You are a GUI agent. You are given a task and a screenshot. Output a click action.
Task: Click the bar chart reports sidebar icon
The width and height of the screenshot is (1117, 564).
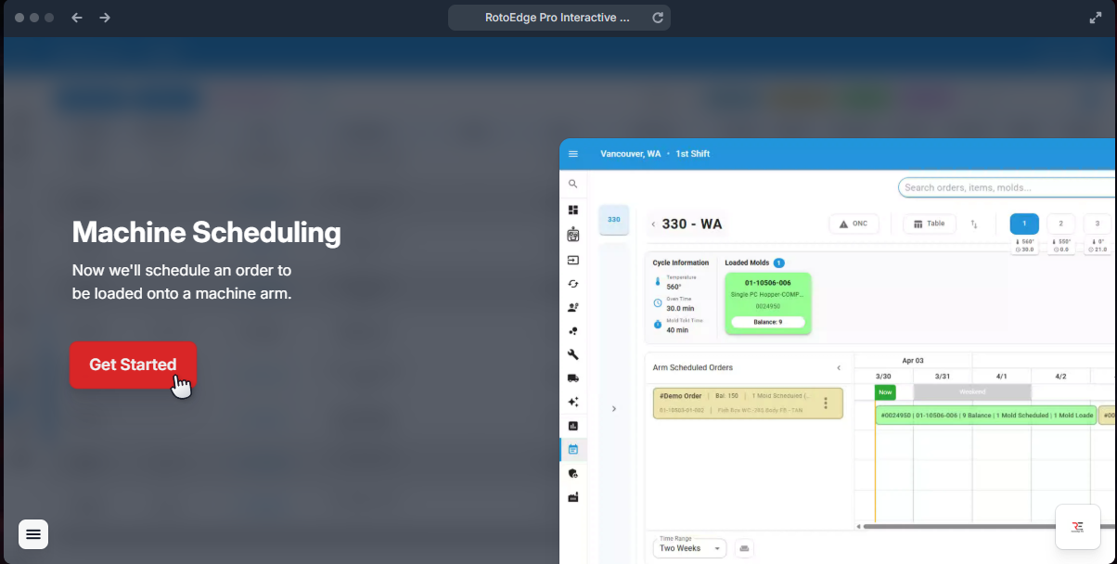[x=573, y=426]
